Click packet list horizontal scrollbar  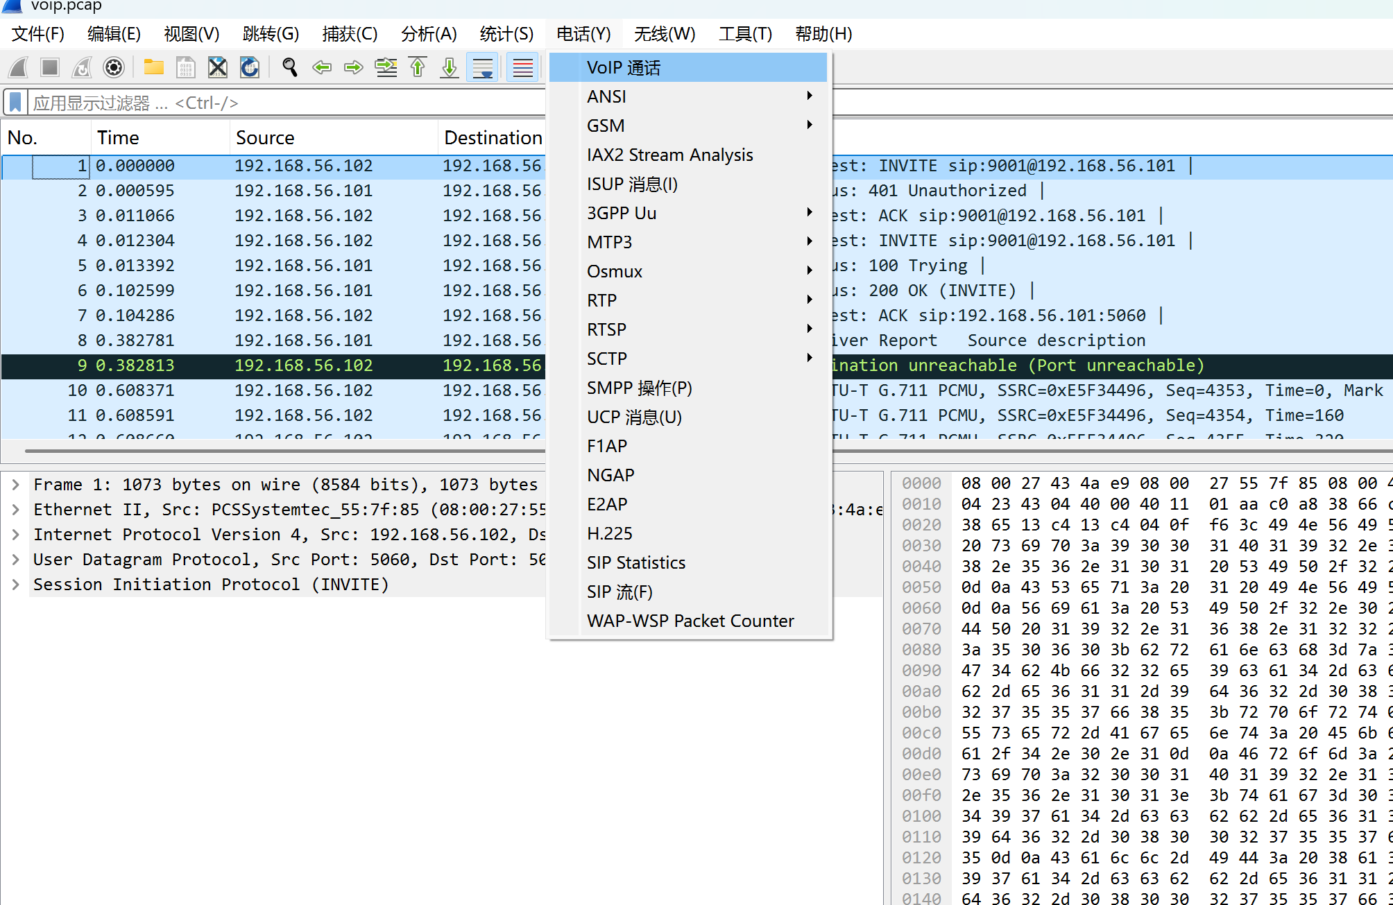coord(277,451)
